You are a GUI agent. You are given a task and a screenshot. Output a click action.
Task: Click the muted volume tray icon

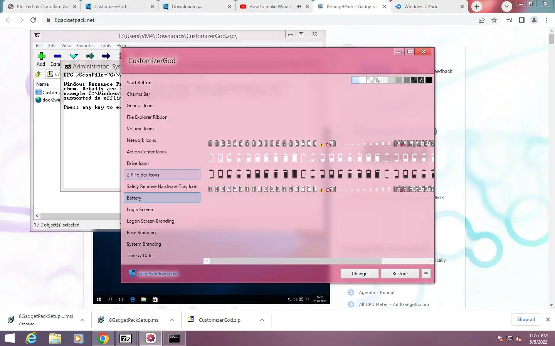pos(519,339)
